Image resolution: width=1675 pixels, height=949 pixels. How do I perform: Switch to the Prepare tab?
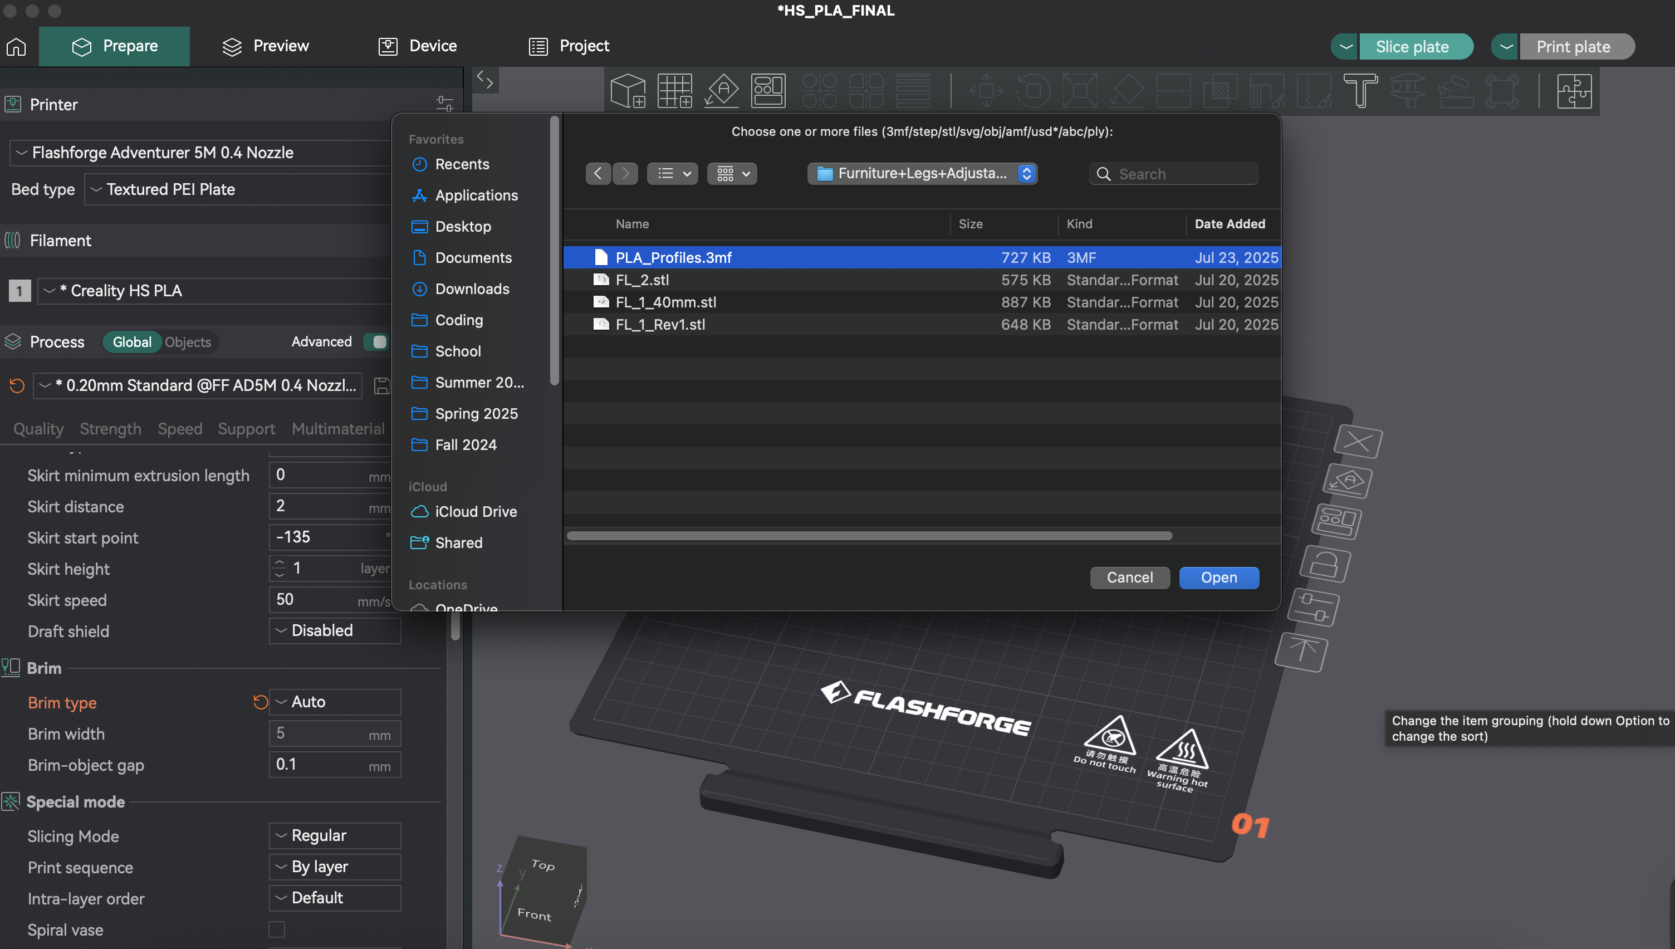114,46
